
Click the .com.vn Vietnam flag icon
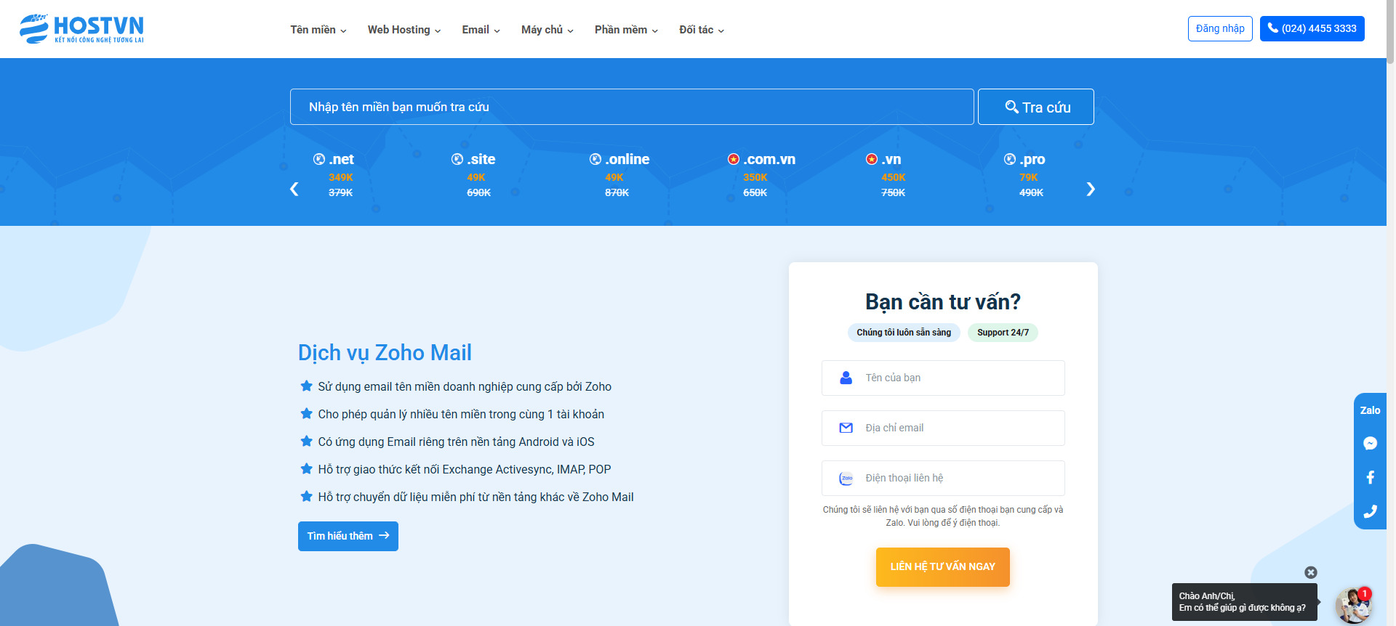(x=734, y=159)
